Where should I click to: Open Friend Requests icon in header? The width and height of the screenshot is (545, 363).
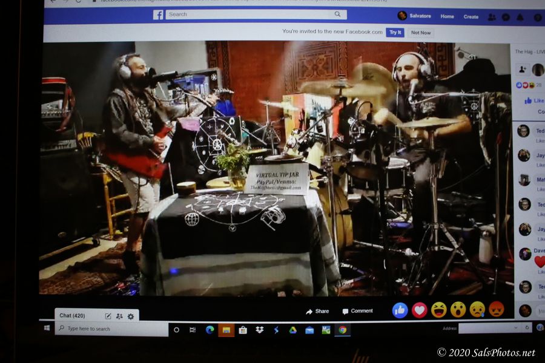[492, 17]
